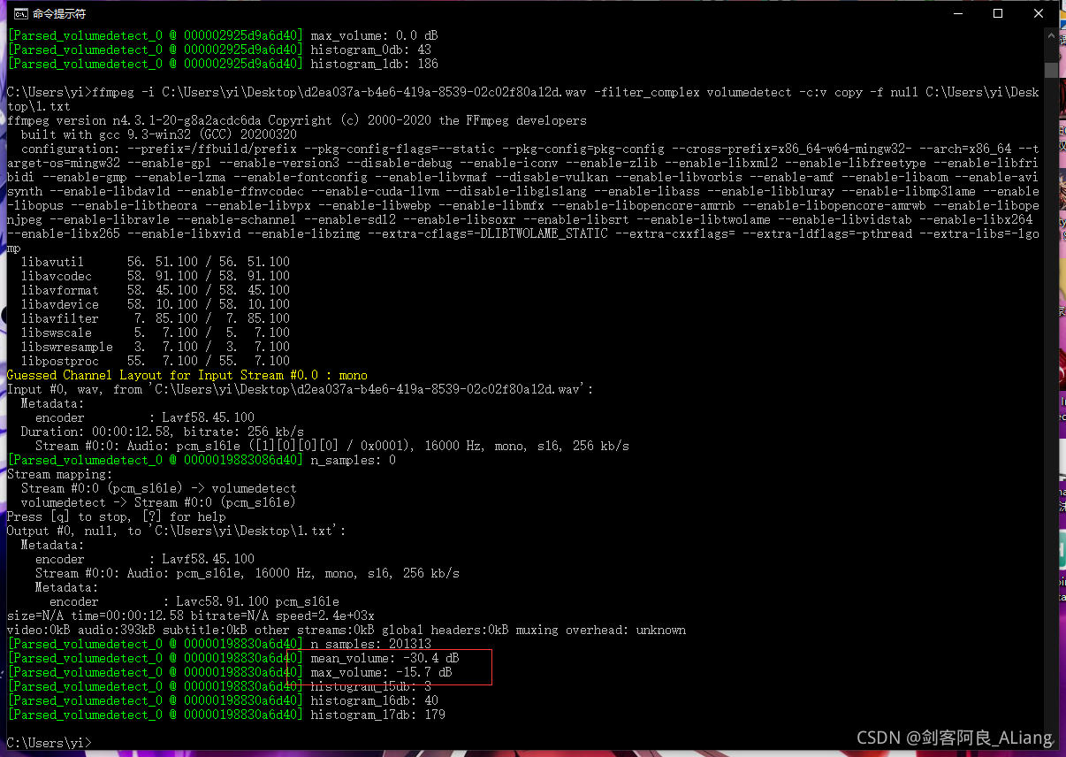Click the 'Stream mapping:' line
1066x757 pixels.
click(60, 474)
